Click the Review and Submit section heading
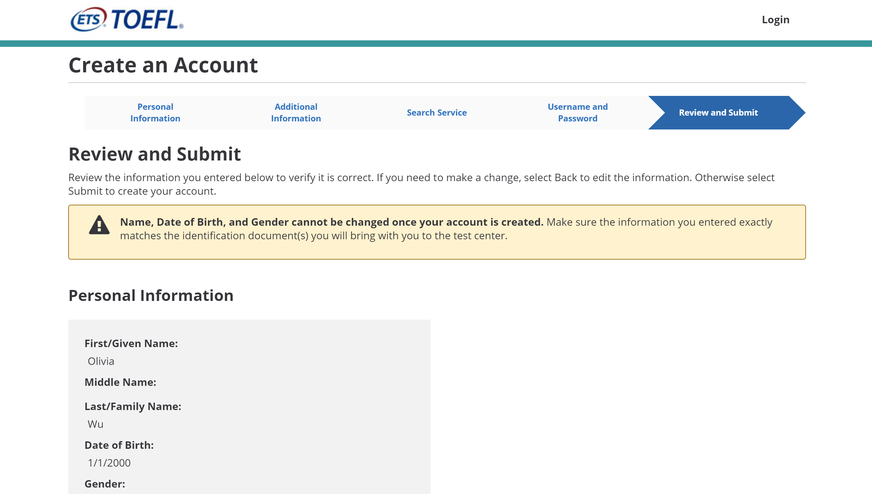 [x=155, y=154]
